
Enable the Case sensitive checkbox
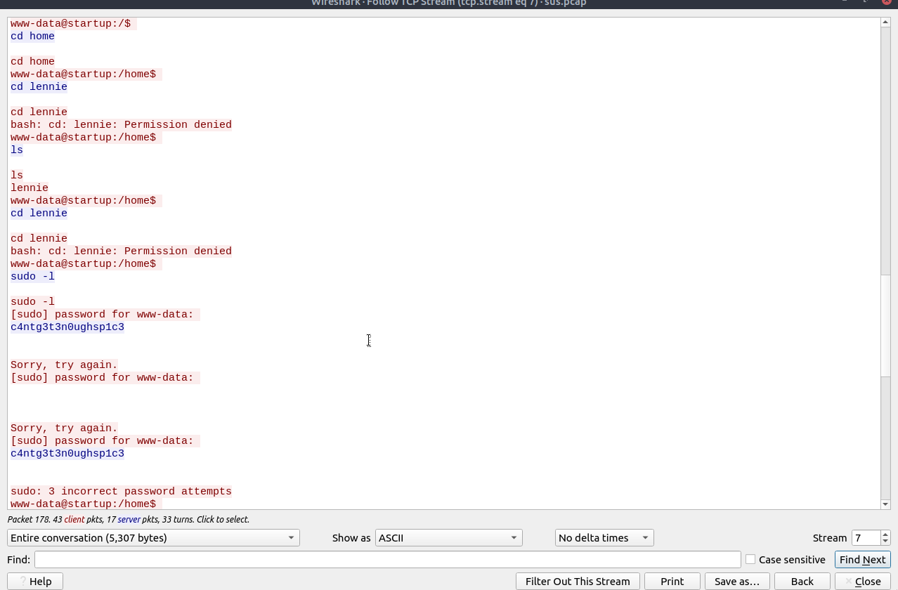(750, 559)
